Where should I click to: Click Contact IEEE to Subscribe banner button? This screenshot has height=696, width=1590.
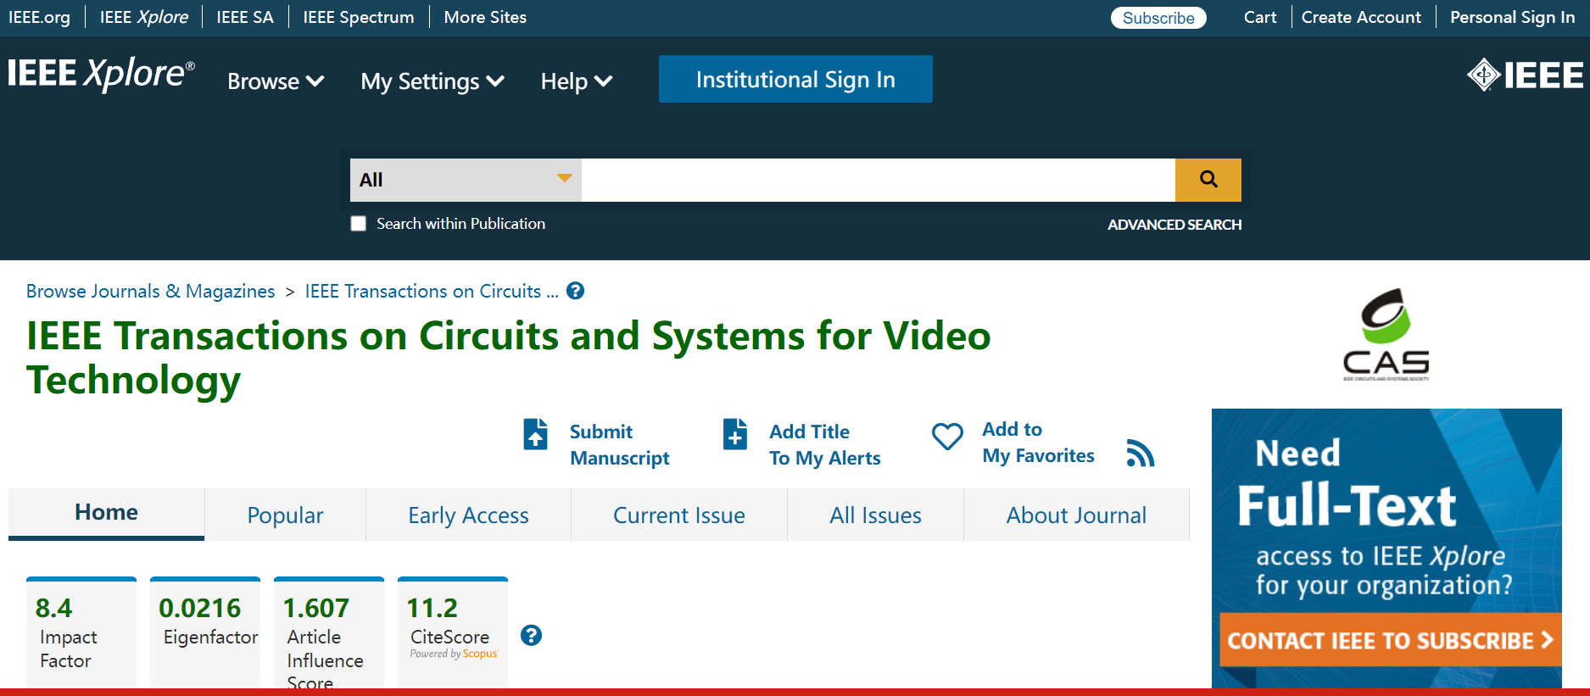click(1391, 640)
